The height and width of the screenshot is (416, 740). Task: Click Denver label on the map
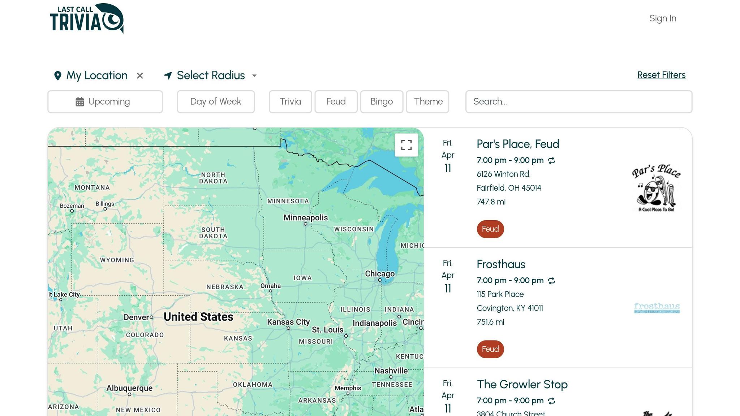click(x=136, y=317)
